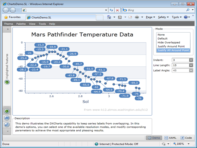Open the Page menu

point(150,17)
